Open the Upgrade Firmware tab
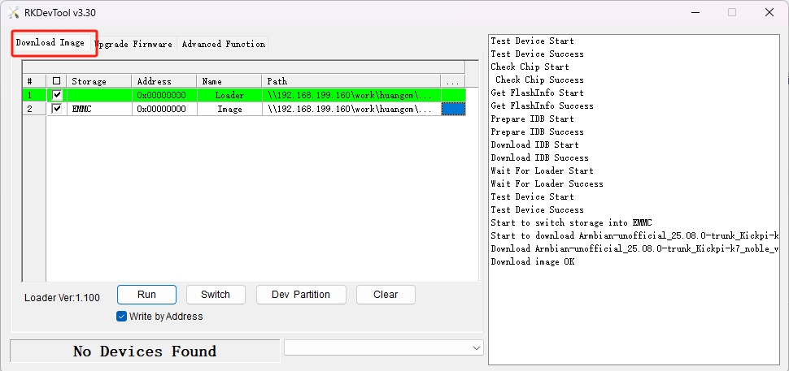The height and width of the screenshot is (371, 789). 133,44
